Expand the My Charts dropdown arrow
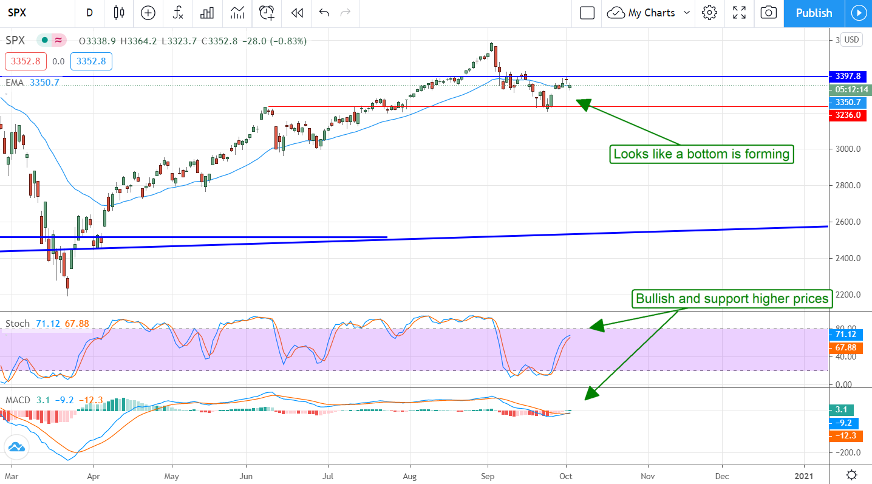This screenshot has height=484, width=872. pos(687,13)
